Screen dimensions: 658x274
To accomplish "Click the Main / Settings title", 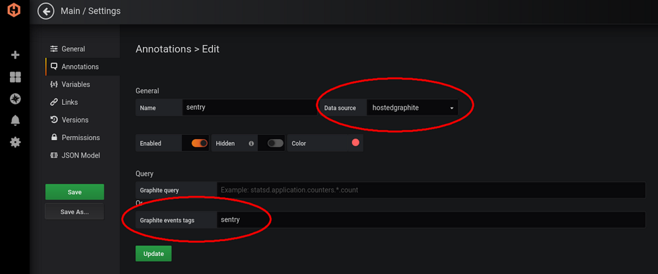I will (x=90, y=11).
